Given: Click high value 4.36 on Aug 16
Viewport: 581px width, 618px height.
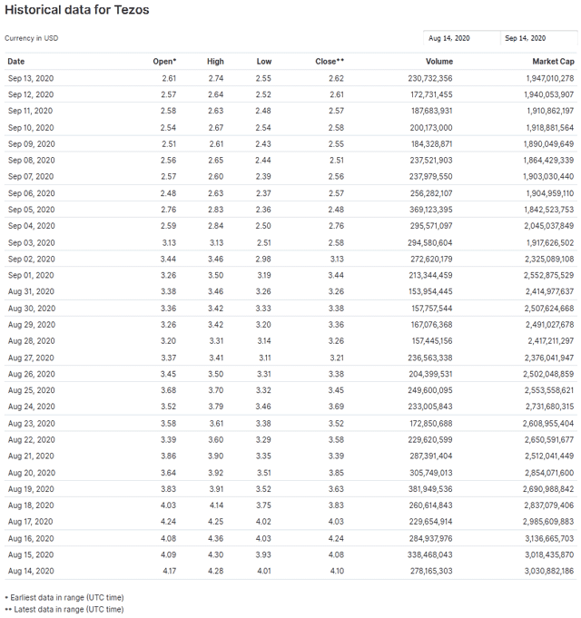Looking at the screenshot, I should 216,538.
